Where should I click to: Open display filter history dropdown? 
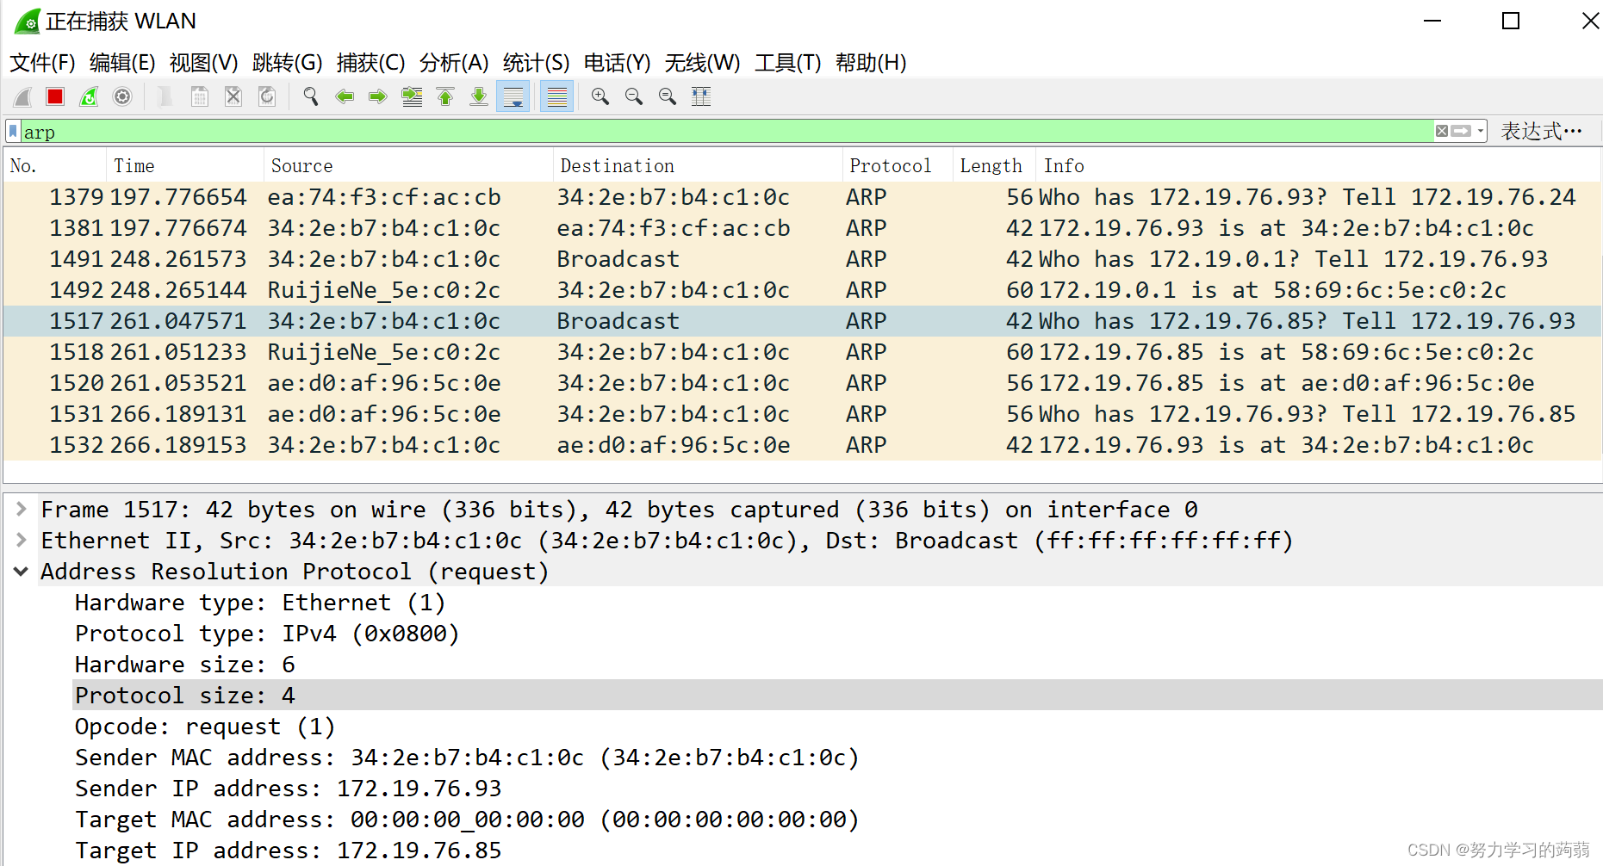coord(1480,131)
